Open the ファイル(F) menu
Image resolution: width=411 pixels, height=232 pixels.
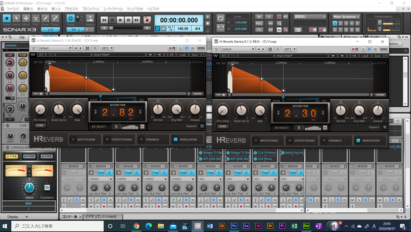(x=13, y=9)
